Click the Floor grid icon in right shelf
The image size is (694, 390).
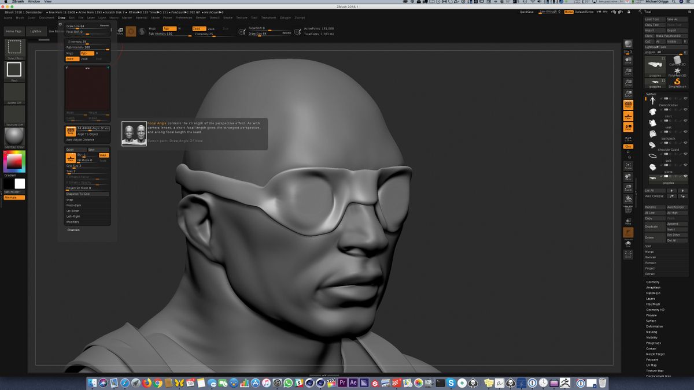(627, 116)
